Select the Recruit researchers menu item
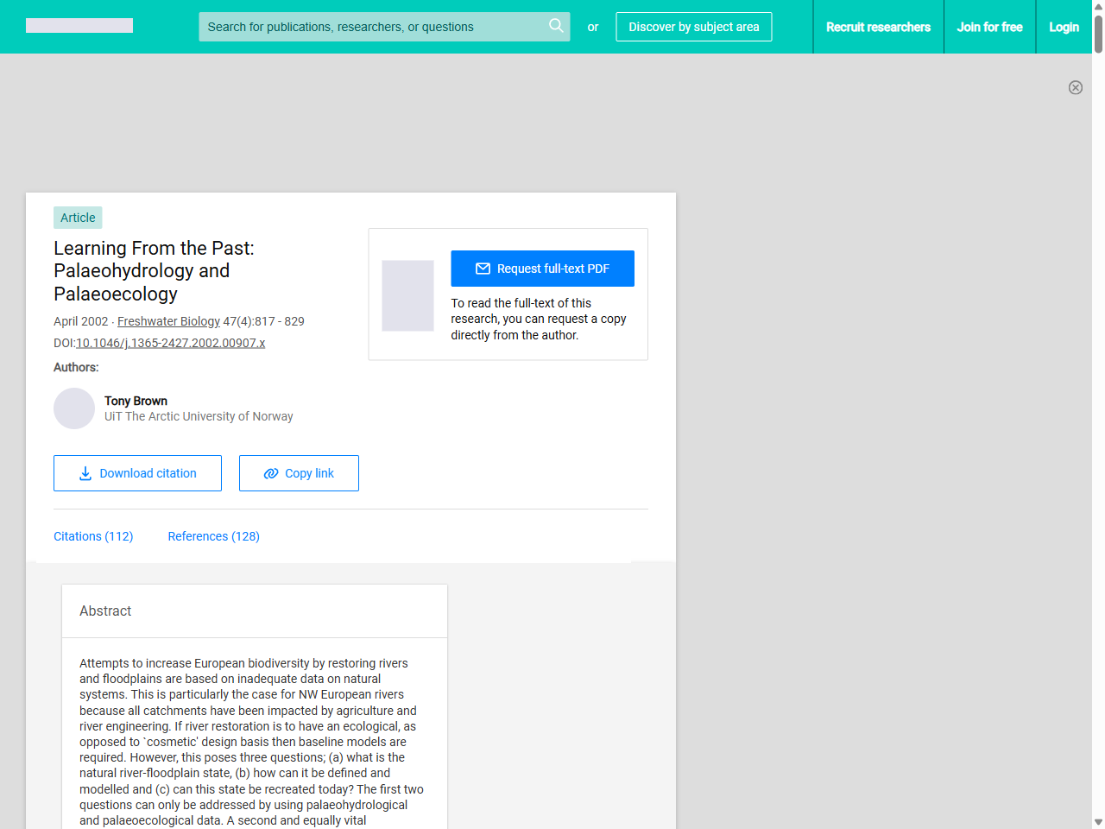This screenshot has width=1105, height=829. pos(878,27)
